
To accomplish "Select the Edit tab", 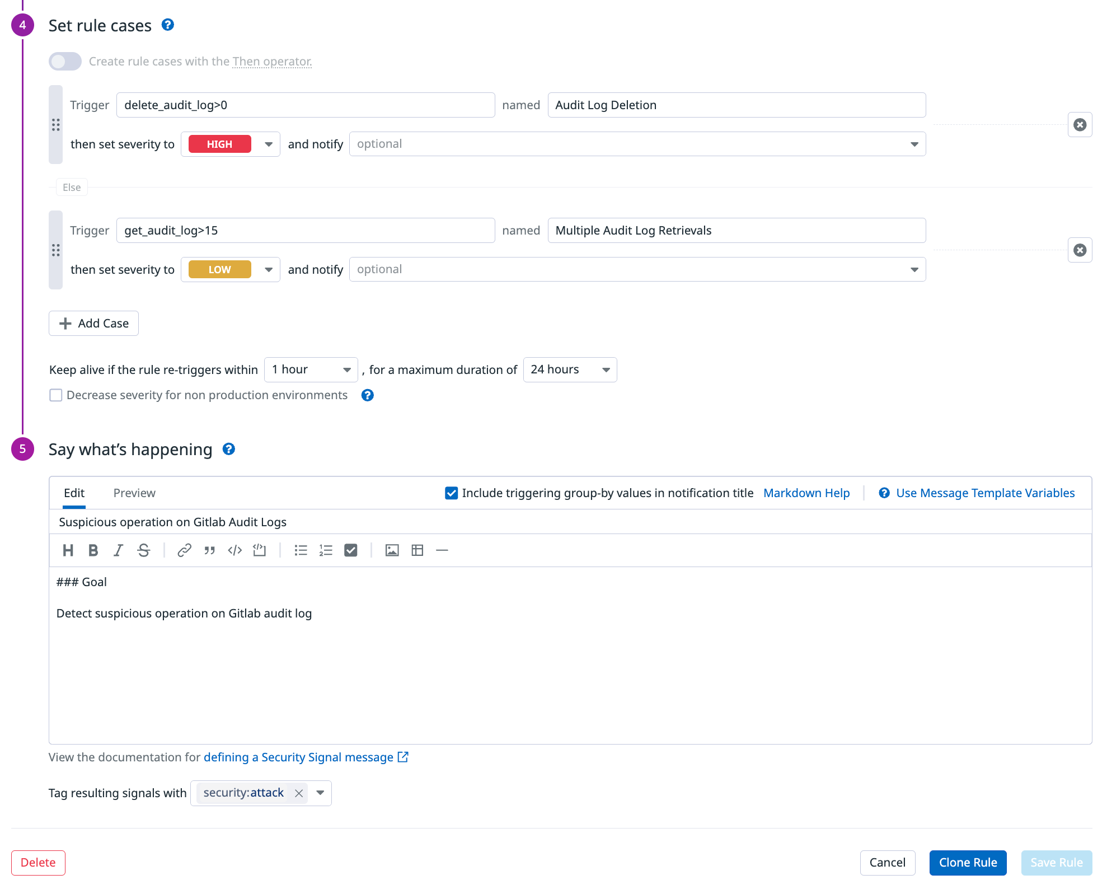I will 74,493.
